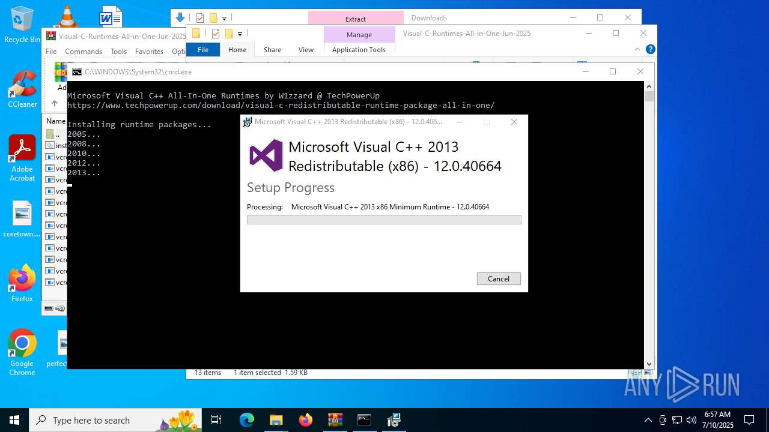Click New Folder icon in Downloads quick toolbar

[x=213, y=18]
